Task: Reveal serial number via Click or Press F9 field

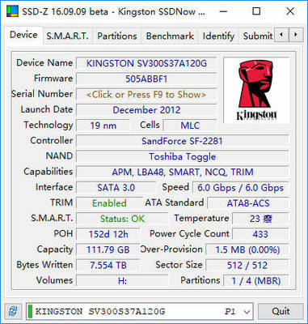Action: click(146, 95)
